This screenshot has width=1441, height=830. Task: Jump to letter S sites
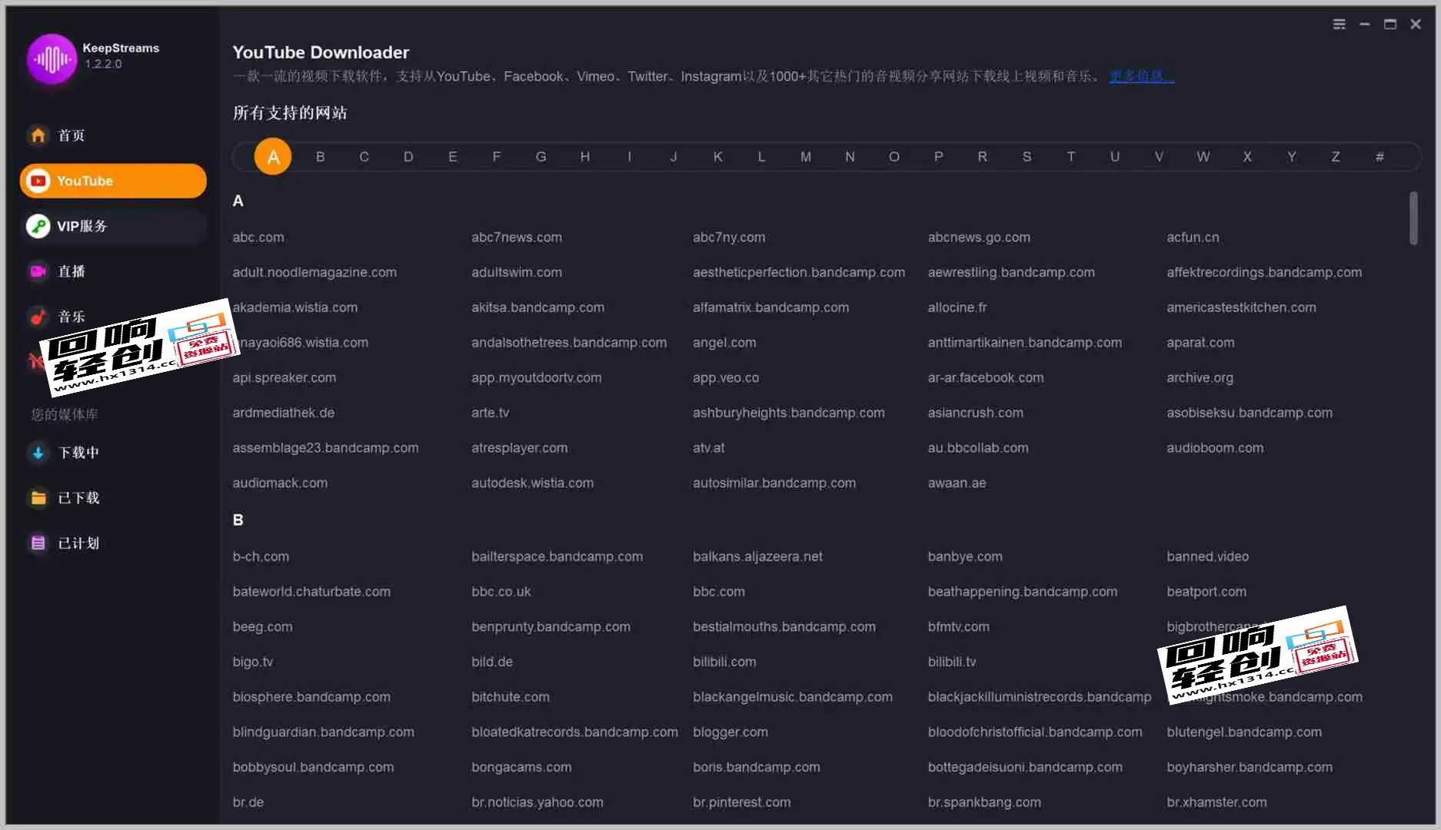[1027, 157]
